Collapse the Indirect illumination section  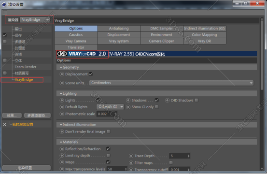[x=61, y=125]
